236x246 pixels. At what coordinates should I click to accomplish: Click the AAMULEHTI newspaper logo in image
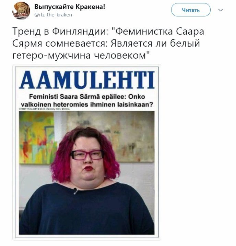pyautogui.click(x=87, y=80)
